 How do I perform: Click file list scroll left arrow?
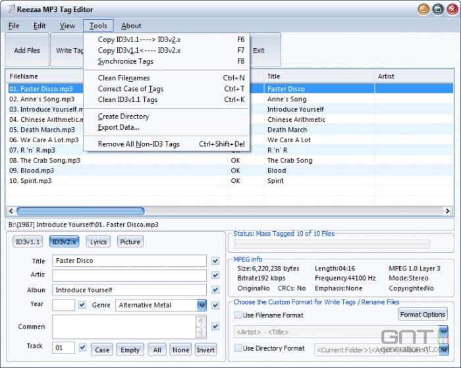pyautogui.click(x=11, y=211)
